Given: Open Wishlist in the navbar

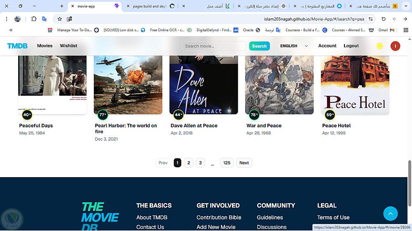Looking at the screenshot, I should (x=68, y=46).
